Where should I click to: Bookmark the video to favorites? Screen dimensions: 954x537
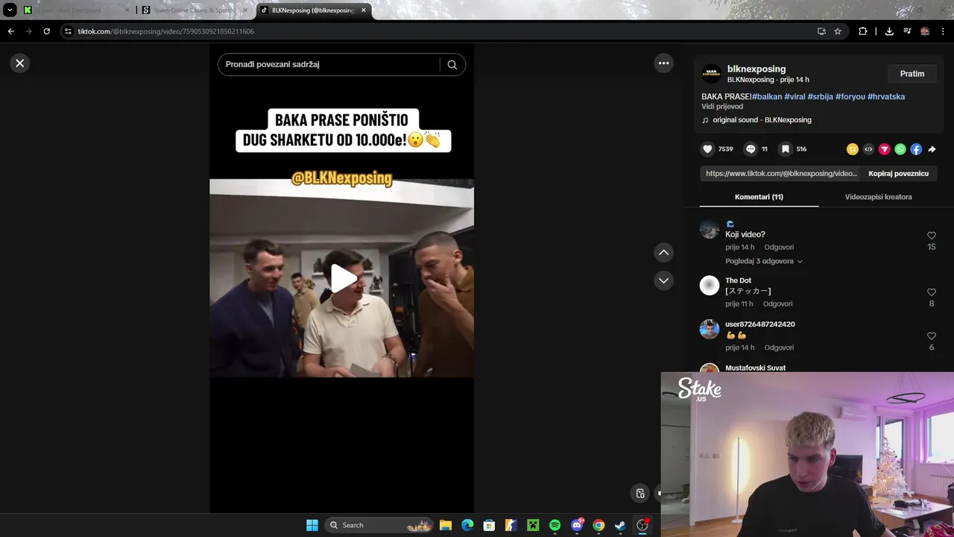click(x=785, y=149)
